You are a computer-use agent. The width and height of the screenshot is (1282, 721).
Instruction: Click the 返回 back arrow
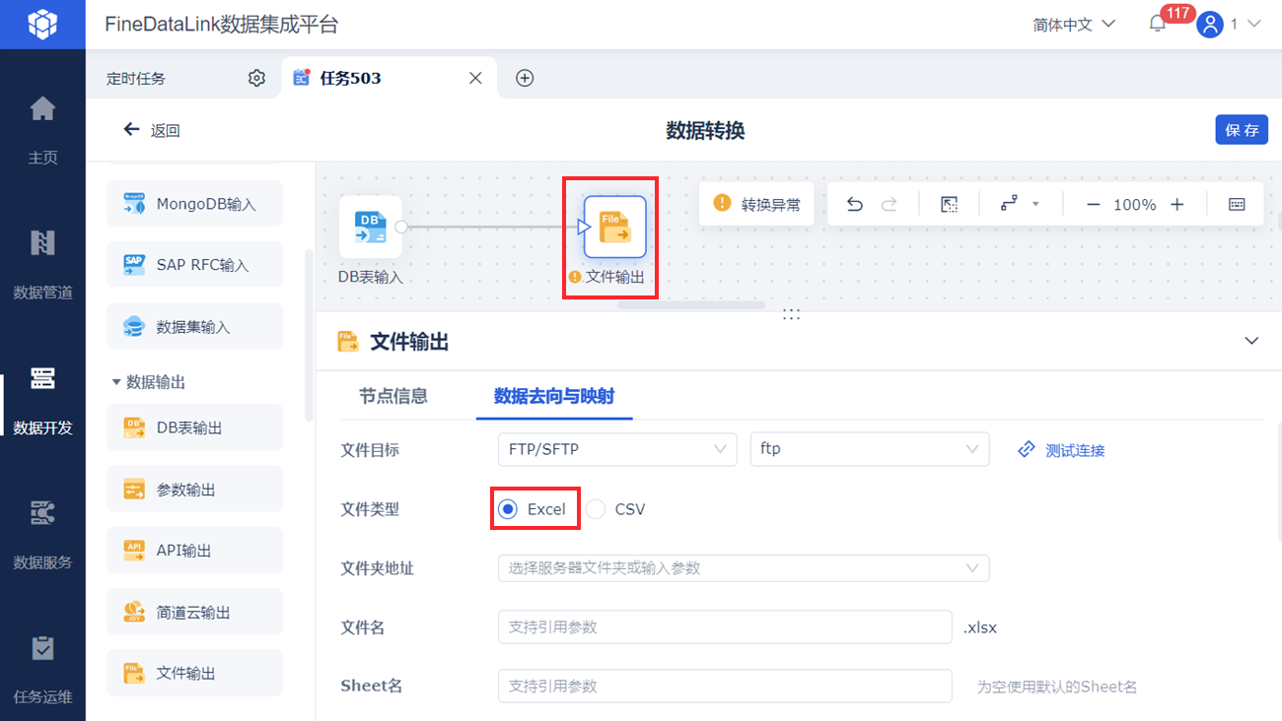[131, 129]
